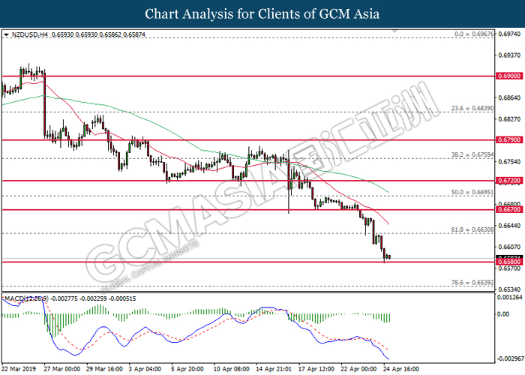Click the 0.68640 price axis value
Screen dimensions: 525x375
(509, 98)
